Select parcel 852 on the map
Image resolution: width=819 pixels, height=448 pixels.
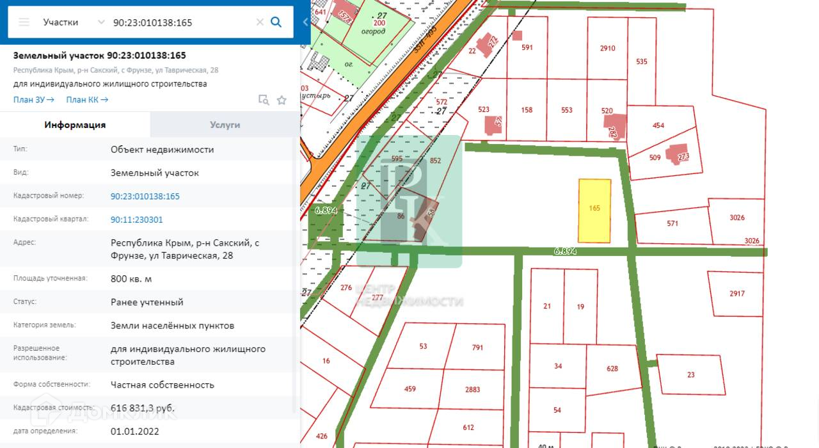pyautogui.click(x=436, y=161)
